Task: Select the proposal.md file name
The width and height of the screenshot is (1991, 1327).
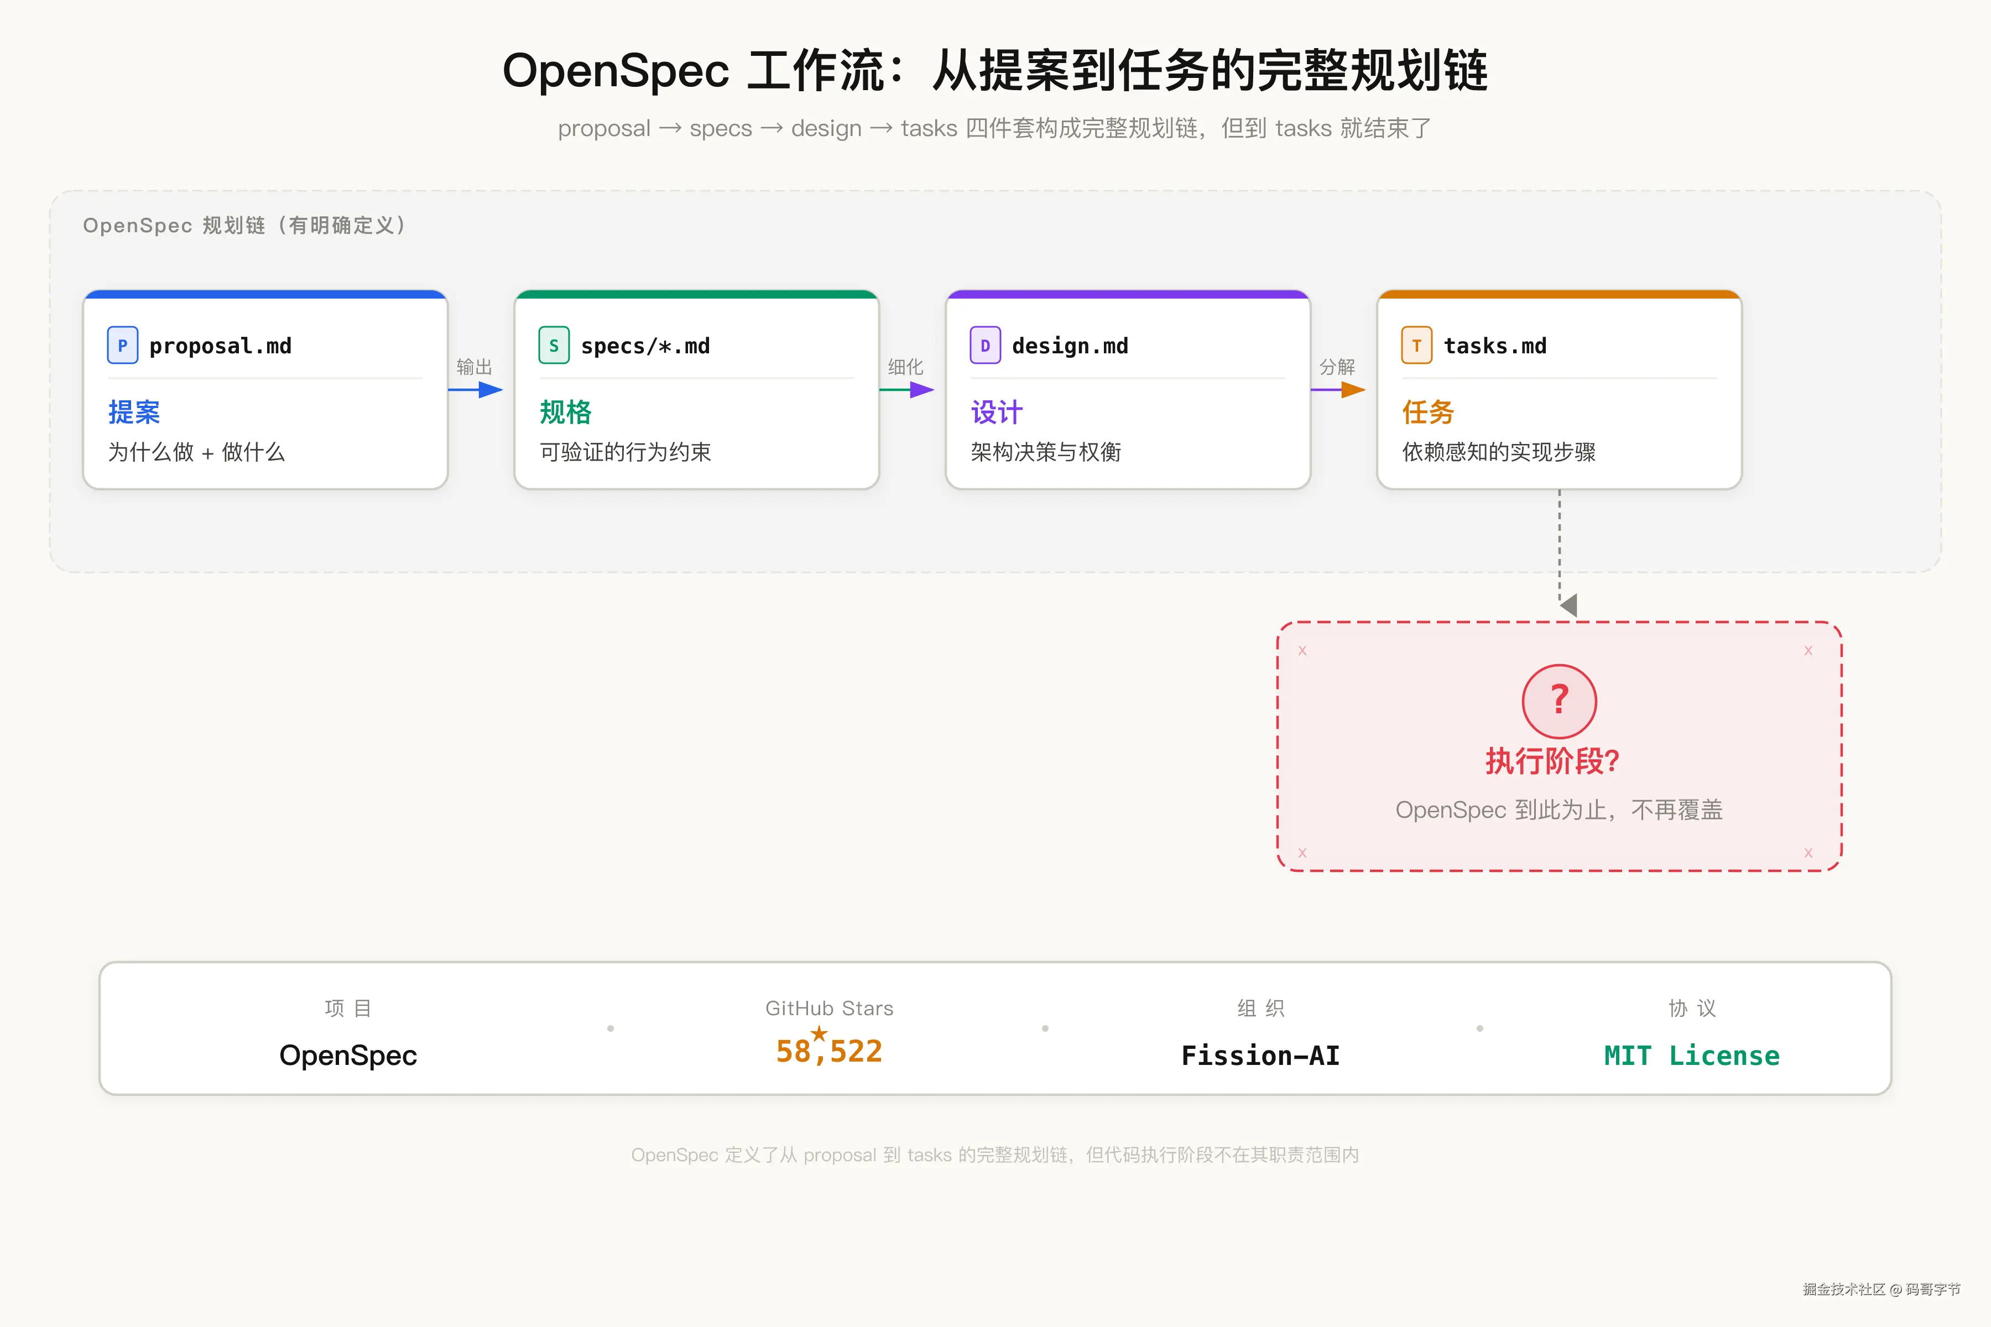Action: (x=220, y=346)
